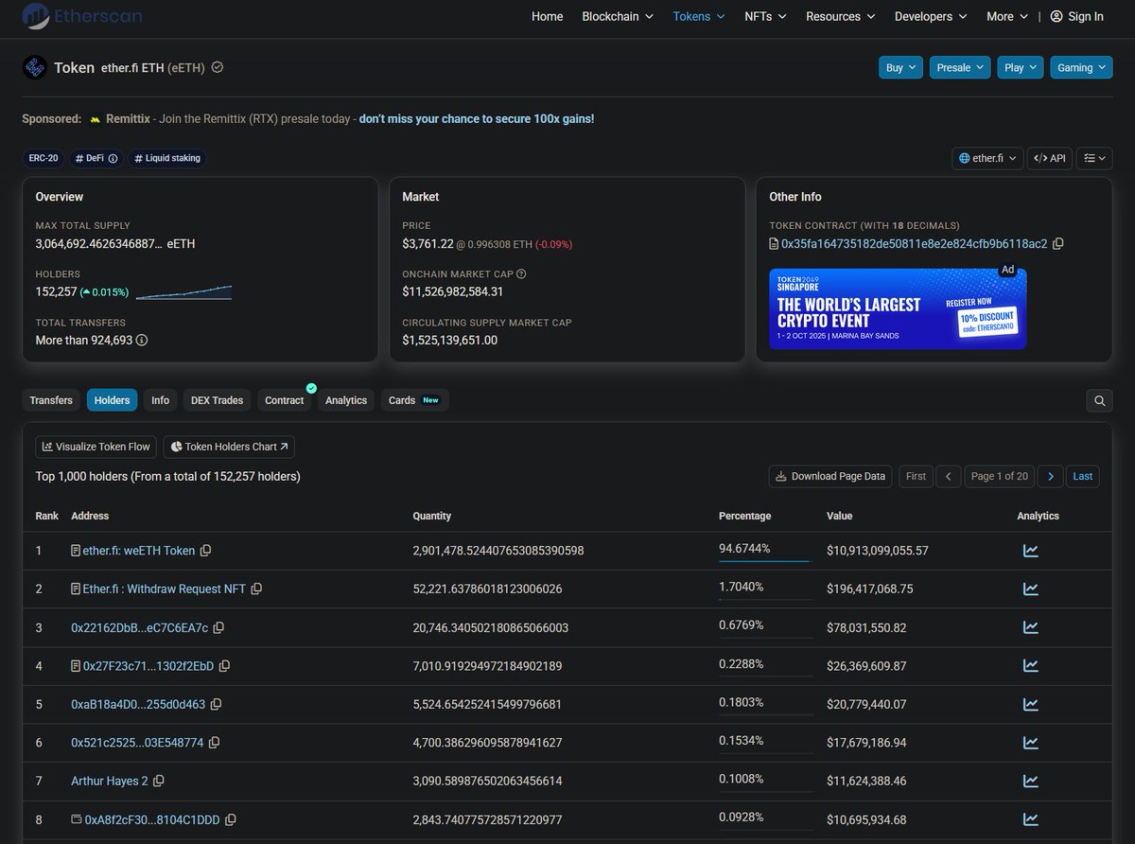Click the ERC-20 tag
The width and height of the screenshot is (1135, 844).
tap(43, 158)
